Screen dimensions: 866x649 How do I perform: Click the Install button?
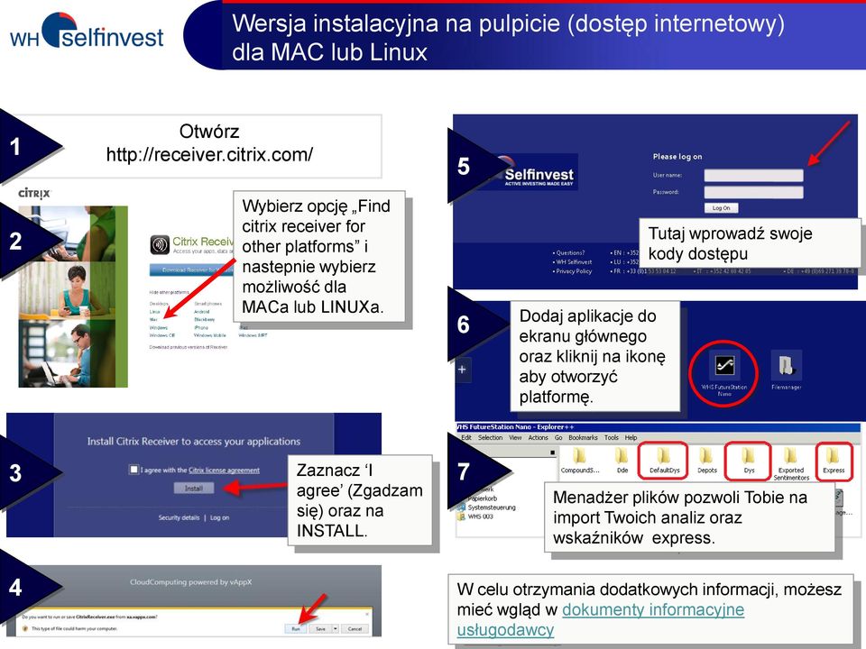pyautogui.click(x=193, y=488)
